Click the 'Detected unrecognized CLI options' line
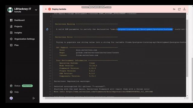Screen dimensions: 193x108 click(x=80, y=86)
